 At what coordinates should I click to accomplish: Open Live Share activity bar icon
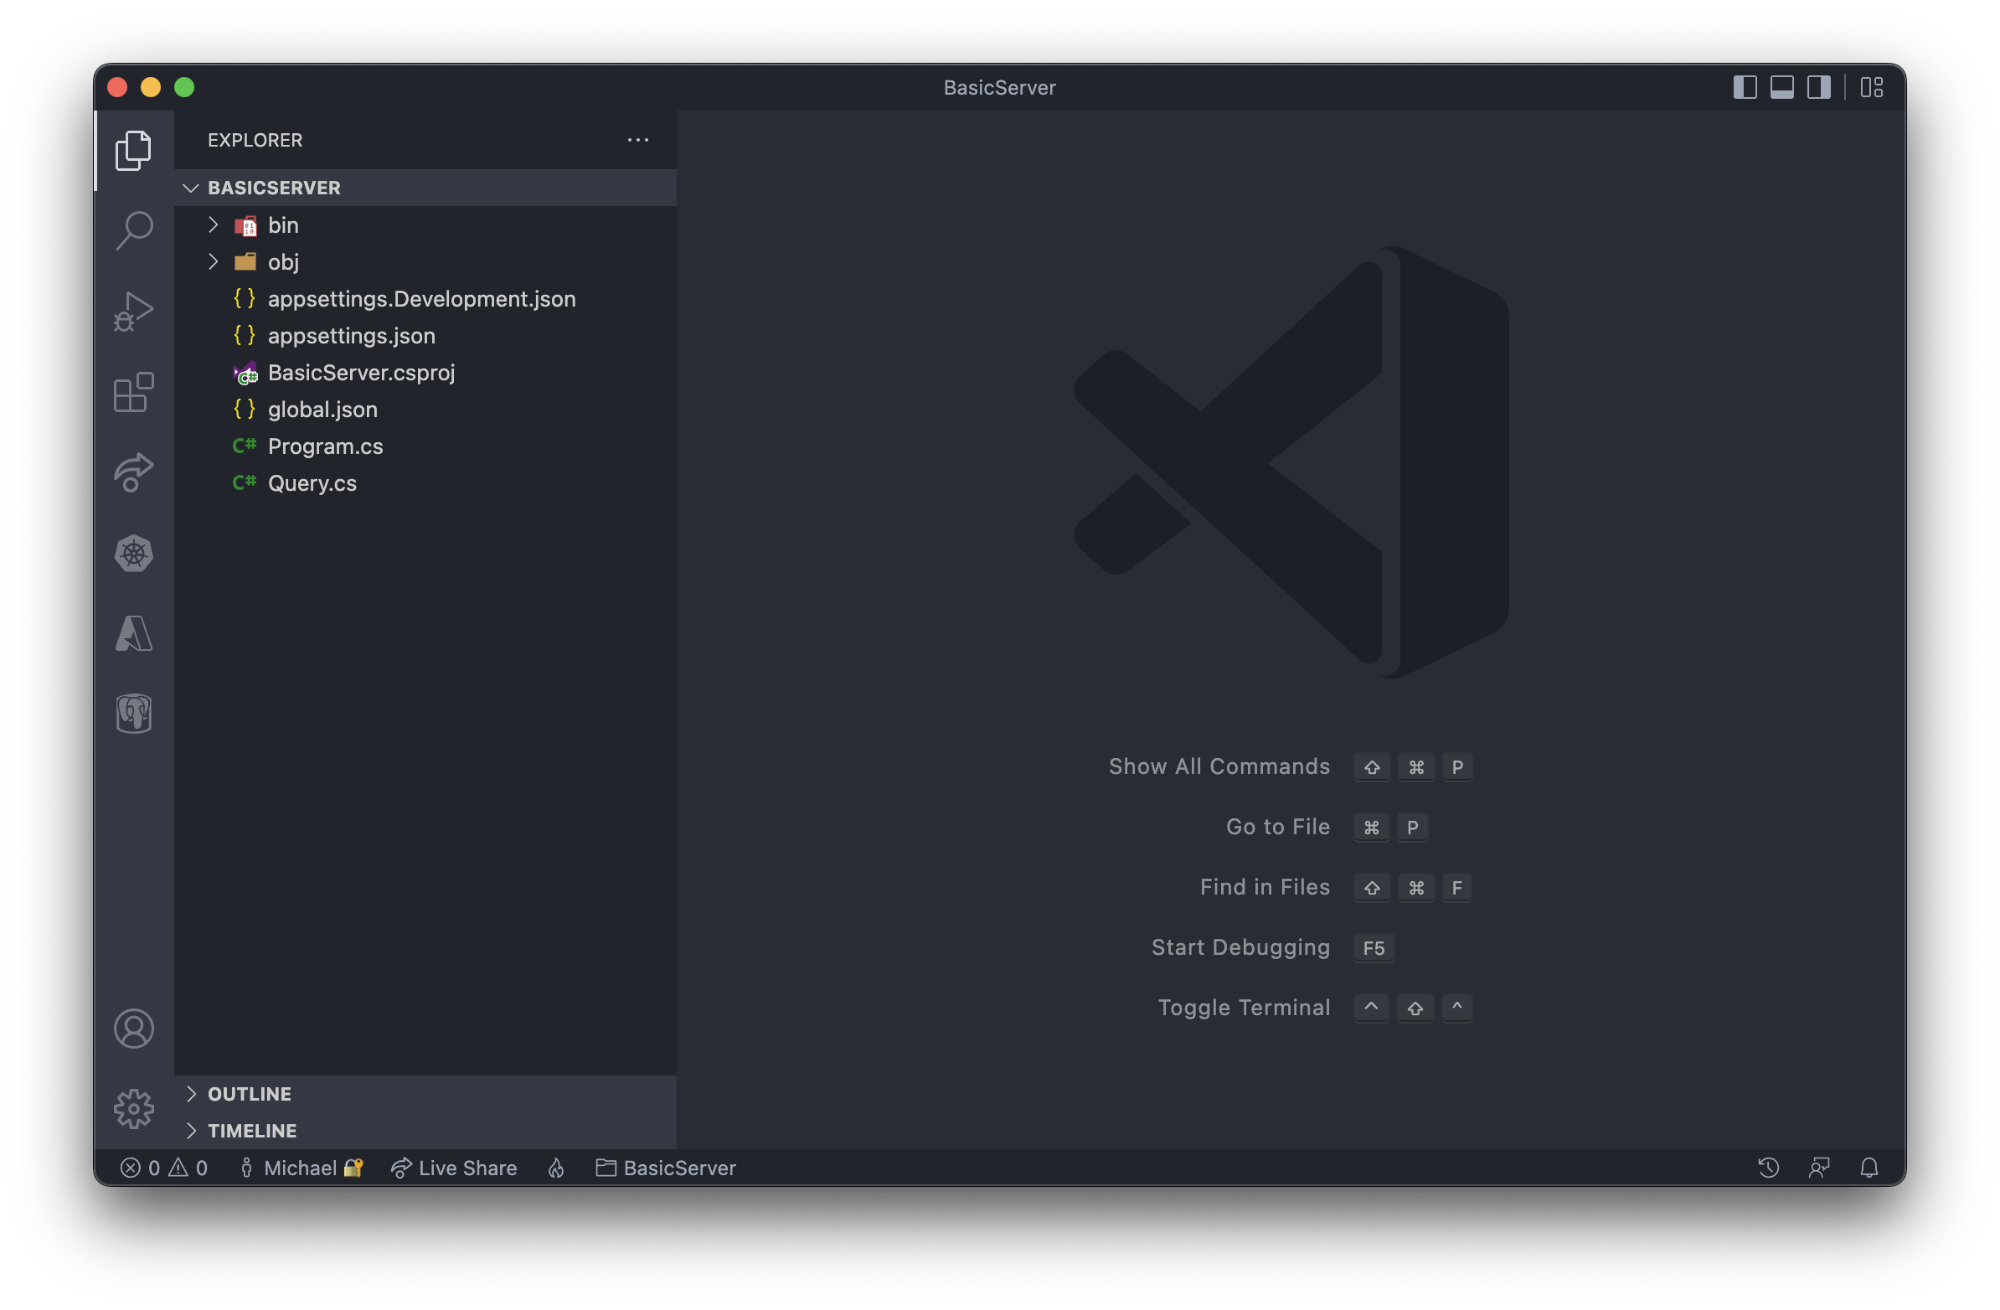pyautogui.click(x=134, y=473)
